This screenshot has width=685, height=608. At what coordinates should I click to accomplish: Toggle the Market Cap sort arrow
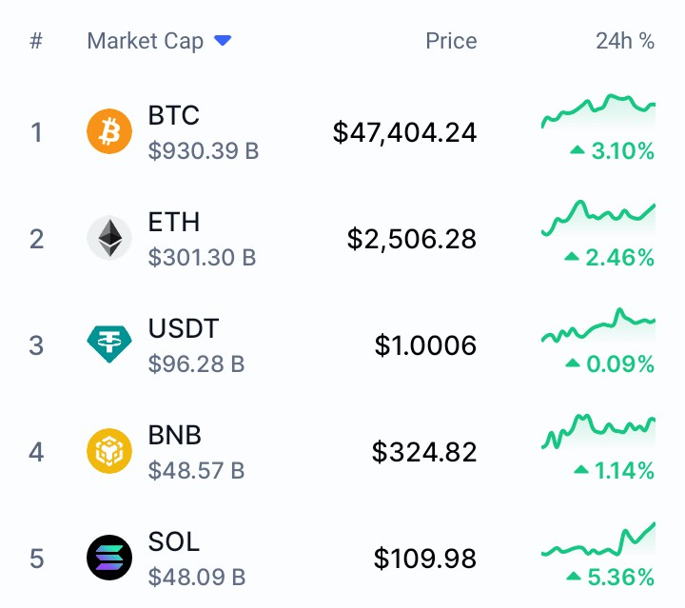(x=223, y=41)
